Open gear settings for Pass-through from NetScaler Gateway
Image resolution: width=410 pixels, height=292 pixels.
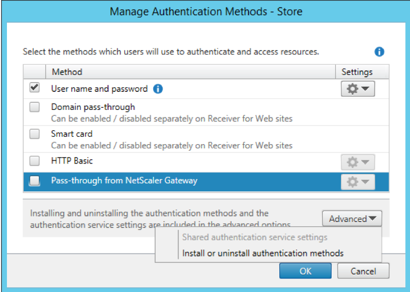357,181
